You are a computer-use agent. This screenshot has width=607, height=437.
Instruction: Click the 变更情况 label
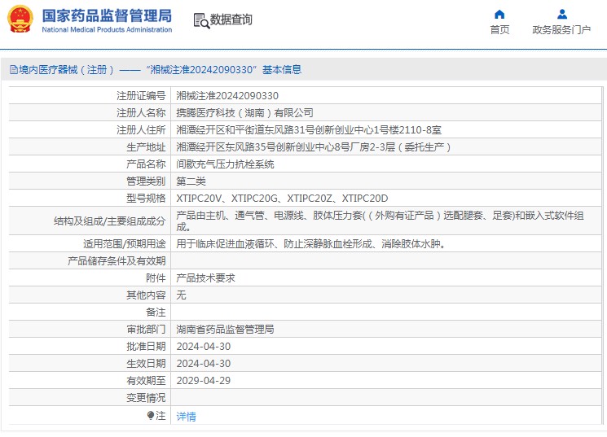coord(146,398)
